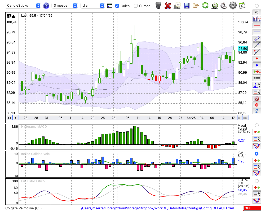The image size is (265, 212).
Task: Click the red record dot button
Action: coord(257,105)
